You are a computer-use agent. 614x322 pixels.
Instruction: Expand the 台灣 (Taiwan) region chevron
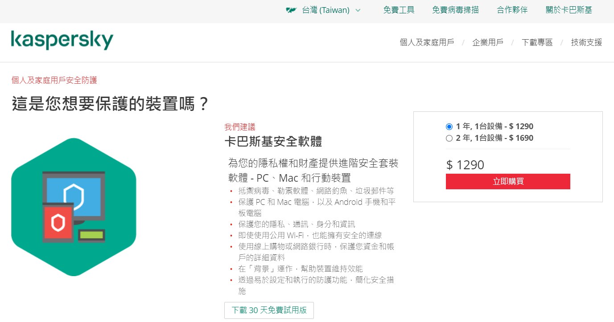358,10
